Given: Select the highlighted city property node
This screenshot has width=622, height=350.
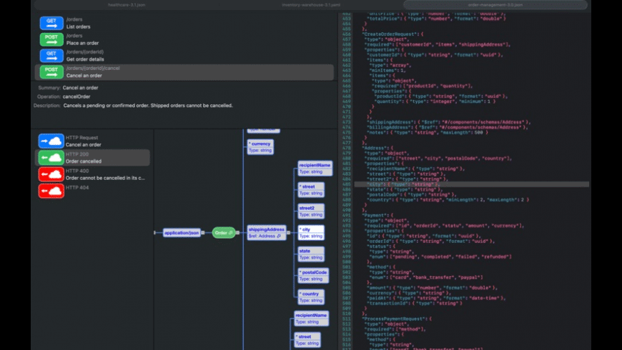Looking at the screenshot, I should coord(311,233).
